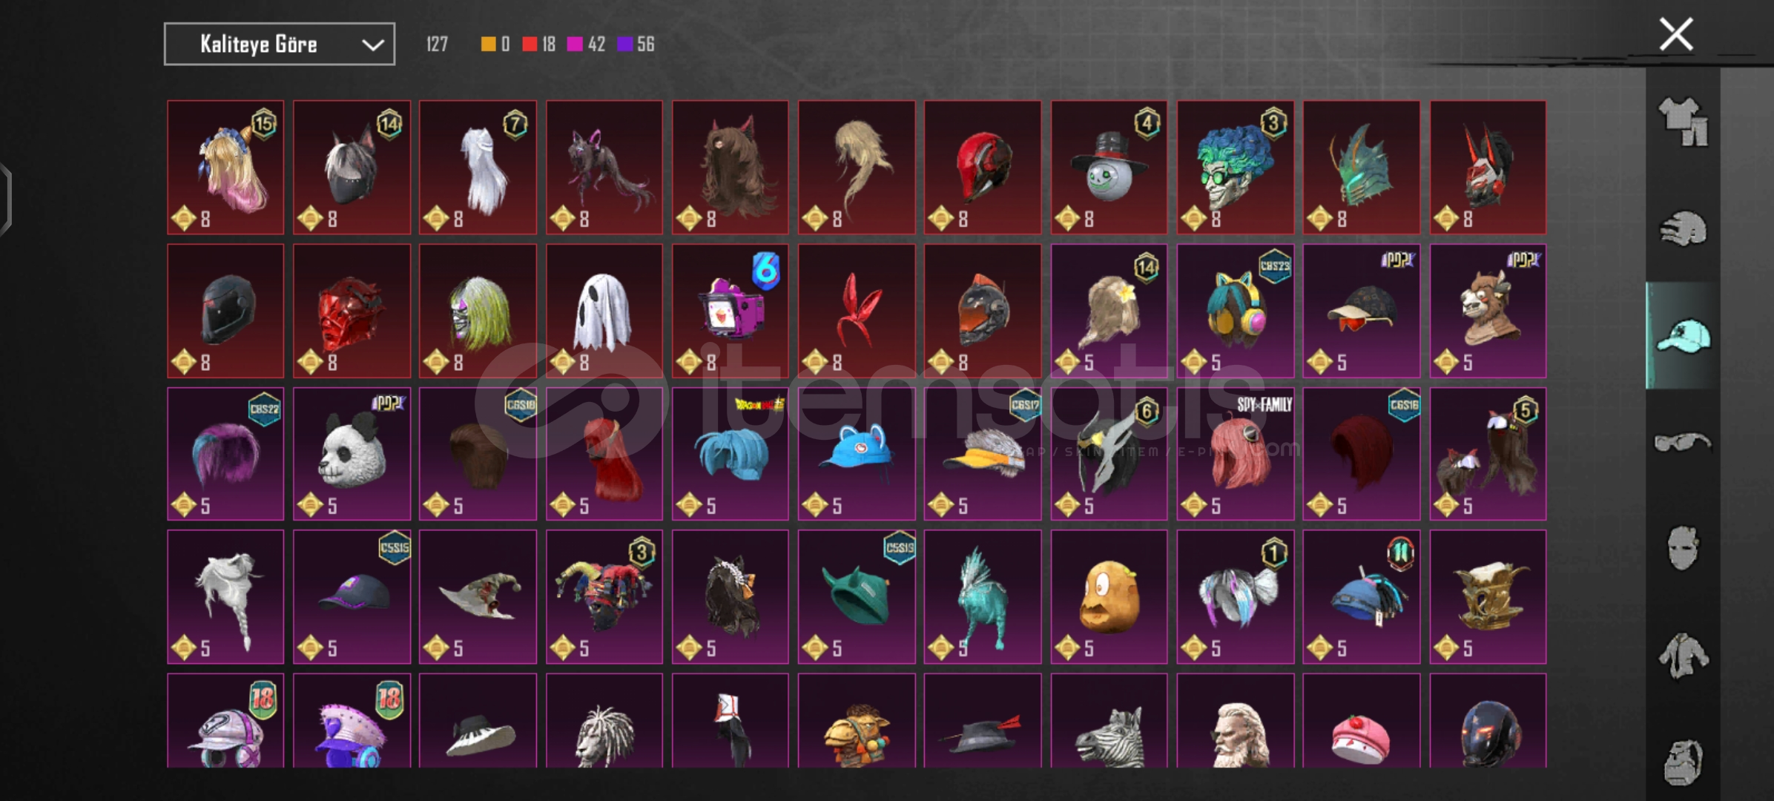Open the face mask category icon
The image size is (1774, 801).
click(x=1683, y=549)
